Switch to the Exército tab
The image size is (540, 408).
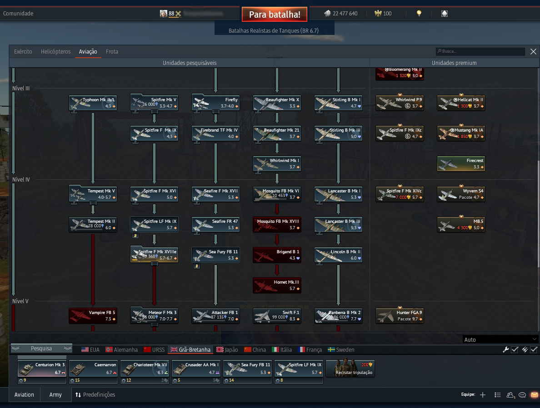[x=23, y=52]
